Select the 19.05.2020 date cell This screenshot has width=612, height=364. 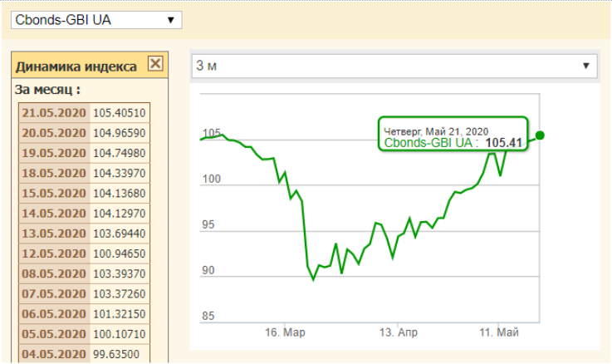54,153
